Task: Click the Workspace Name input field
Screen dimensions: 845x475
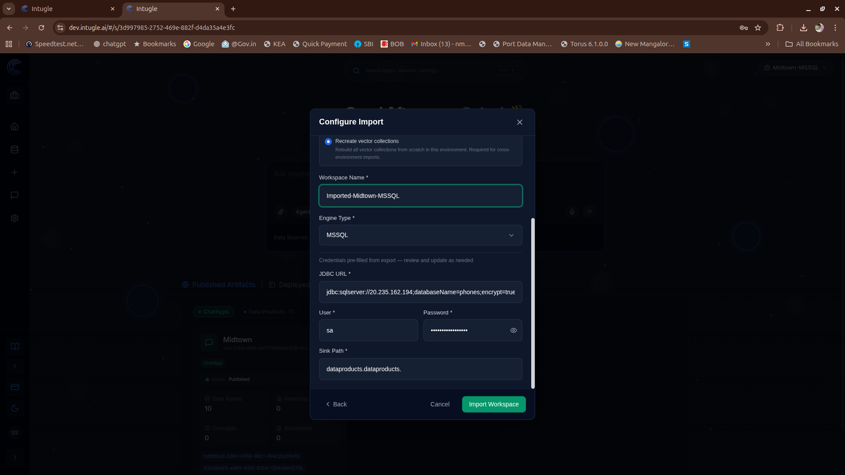Action: [x=421, y=196]
